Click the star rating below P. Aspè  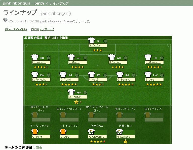click(x=98, y=85)
